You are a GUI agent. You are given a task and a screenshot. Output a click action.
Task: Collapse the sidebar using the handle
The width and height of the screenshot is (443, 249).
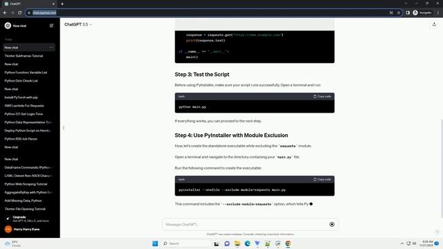coord(64,128)
